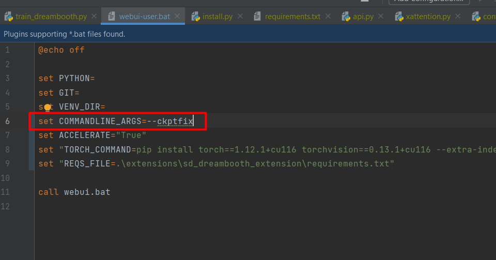
Task: Click line number 9 in the gutter
Action: [7, 163]
